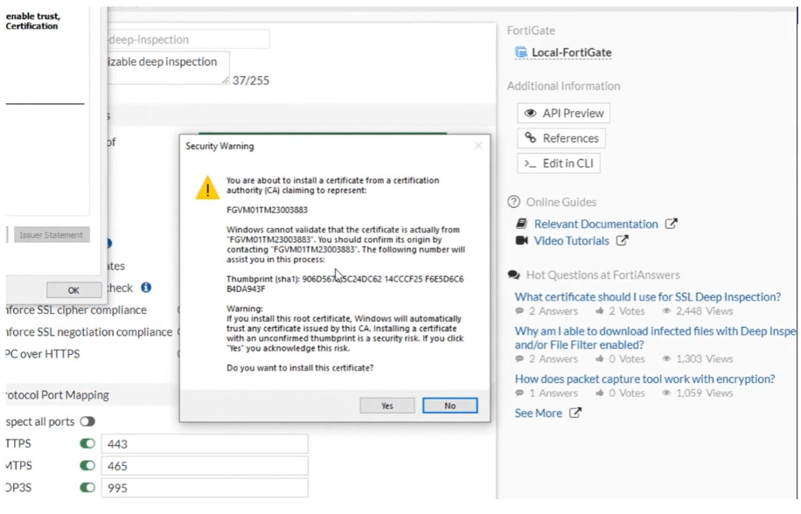Open API Preview
The image size is (801, 514).
point(563,114)
